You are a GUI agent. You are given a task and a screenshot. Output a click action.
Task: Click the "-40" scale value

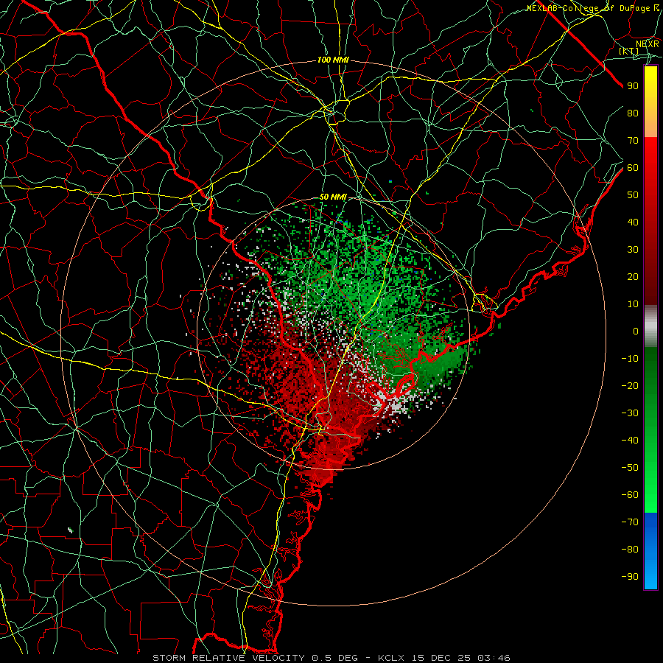click(x=630, y=441)
